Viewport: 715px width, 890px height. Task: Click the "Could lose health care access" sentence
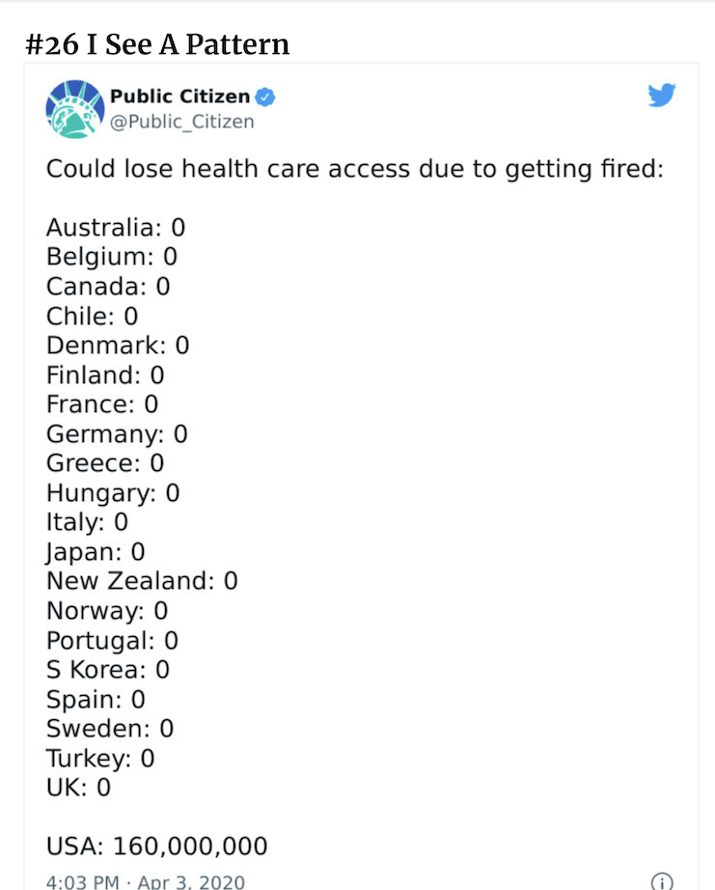(x=355, y=169)
